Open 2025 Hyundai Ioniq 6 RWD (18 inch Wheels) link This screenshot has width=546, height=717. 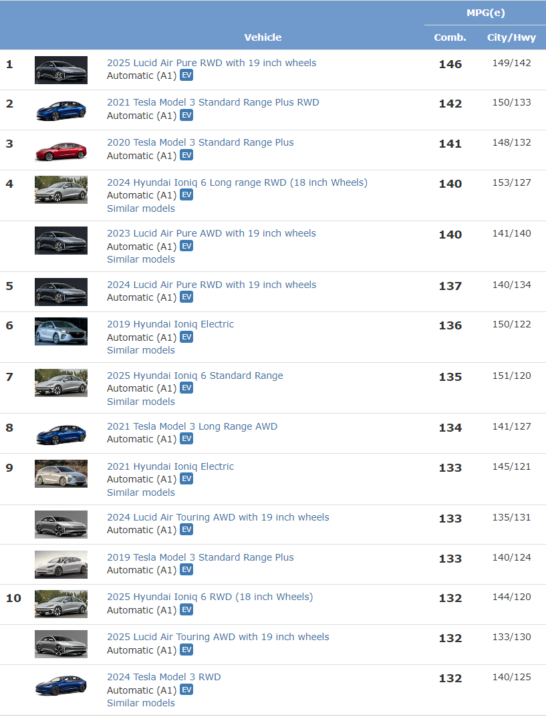(210, 597)
